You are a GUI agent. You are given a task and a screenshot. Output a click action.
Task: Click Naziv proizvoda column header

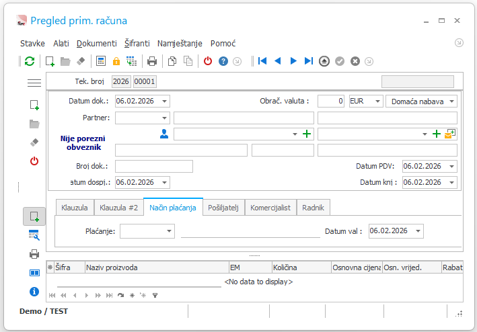click(x=157, y=267)
